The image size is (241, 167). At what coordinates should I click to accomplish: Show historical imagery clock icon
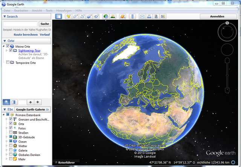(x=106, y=17)
